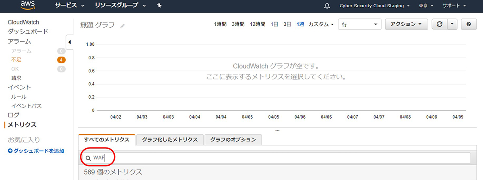Refresh the graph with the refresh icon
This screenshot has width=483, height=180.
pyautogui.click(x=439, y=24)
